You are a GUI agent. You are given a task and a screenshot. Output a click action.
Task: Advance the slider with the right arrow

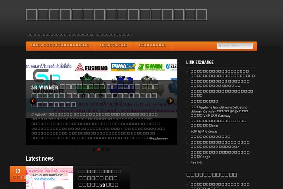tap(170, 101)
